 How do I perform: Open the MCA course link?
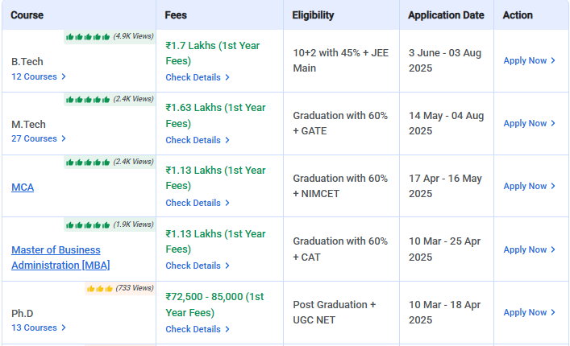23,187
